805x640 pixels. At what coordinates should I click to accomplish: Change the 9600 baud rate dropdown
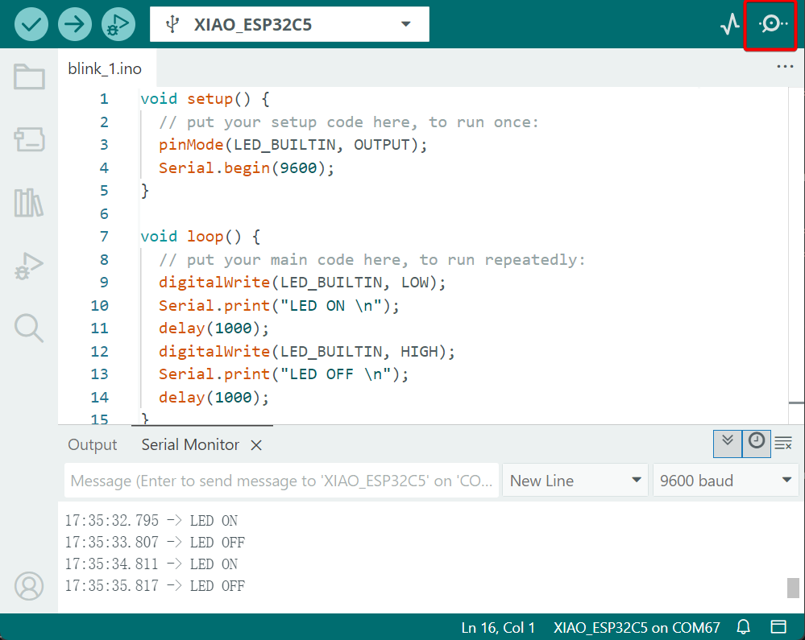(725, 481)
